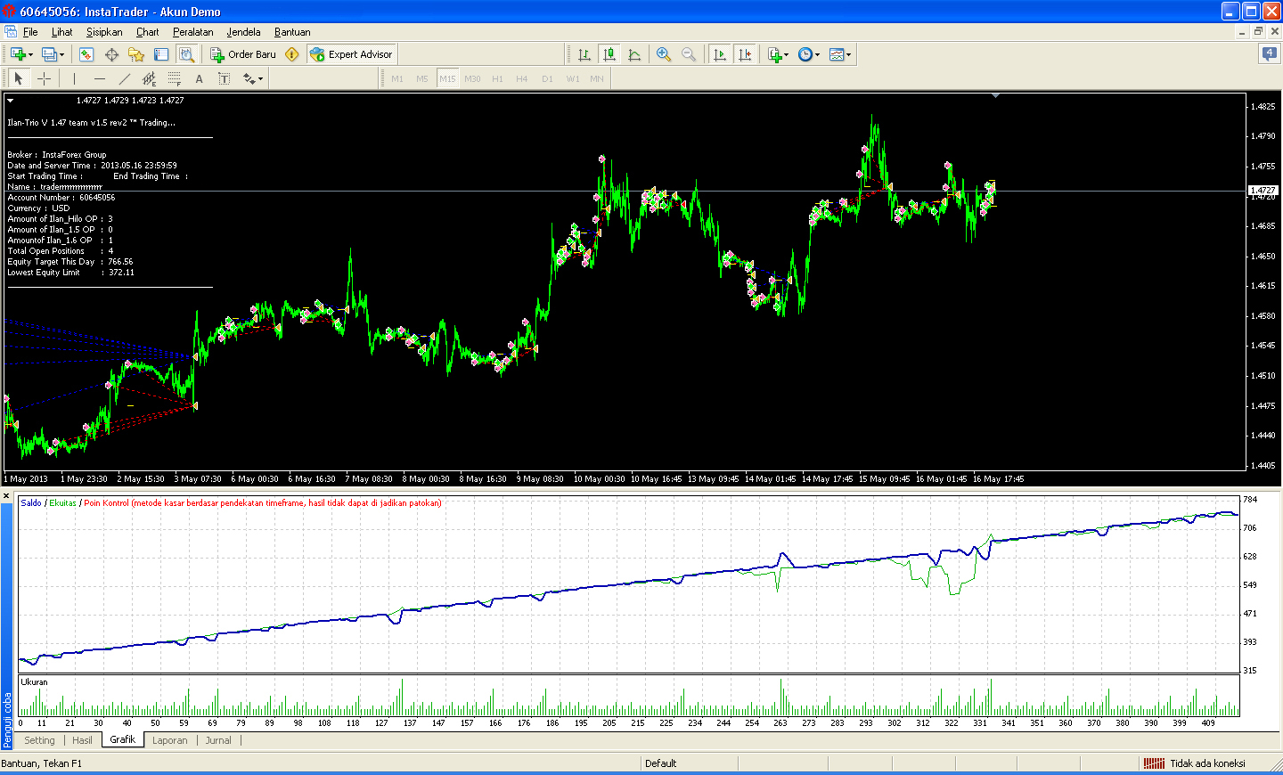Select the H1 timeframe
Viewport: 1283px width, 775px height.
497,78
